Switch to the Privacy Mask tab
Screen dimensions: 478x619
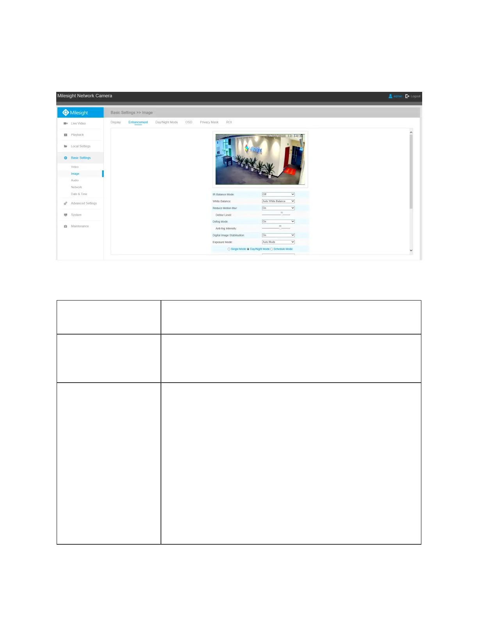click(x=209, y=122)
